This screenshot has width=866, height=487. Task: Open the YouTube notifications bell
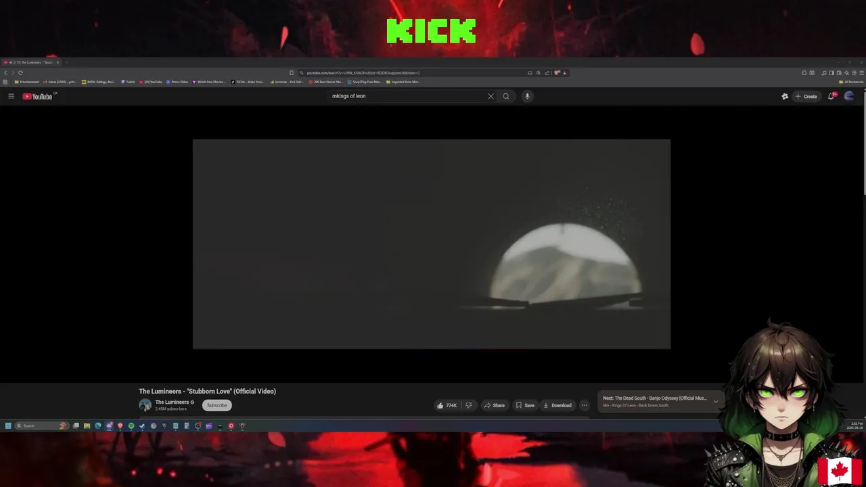click(831, 96)
